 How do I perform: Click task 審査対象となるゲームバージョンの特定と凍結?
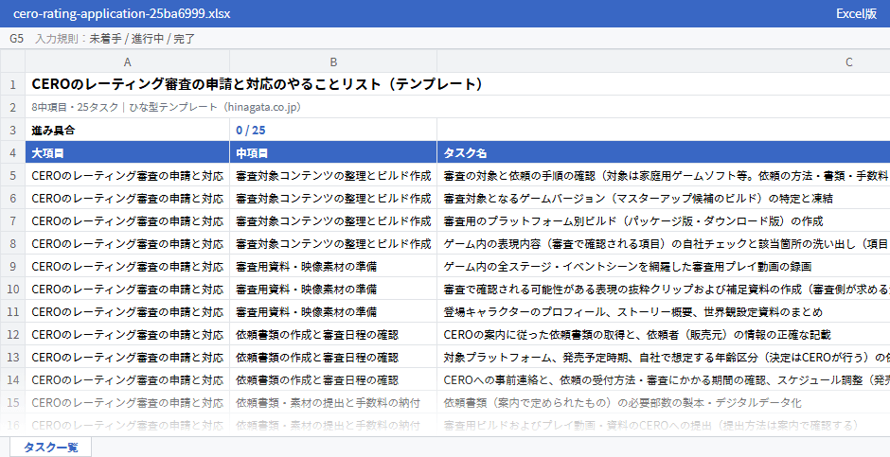coord(664,198)
